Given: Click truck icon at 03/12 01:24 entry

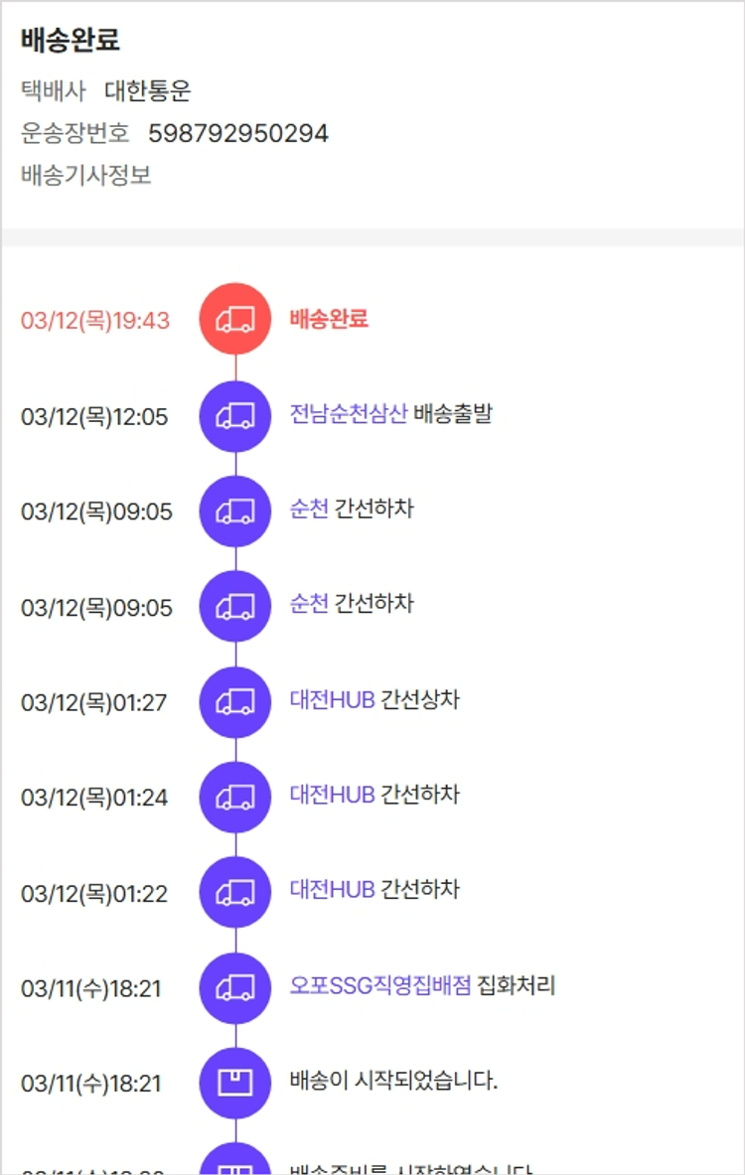Looking at the screenshot, I should point(235,797).
